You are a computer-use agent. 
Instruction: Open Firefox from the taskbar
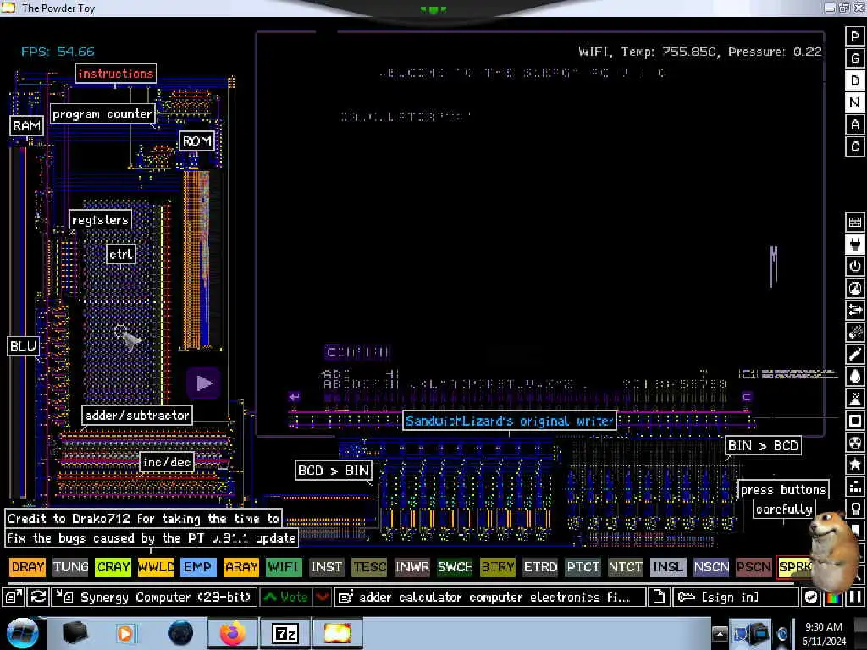[x=232, y=633]
